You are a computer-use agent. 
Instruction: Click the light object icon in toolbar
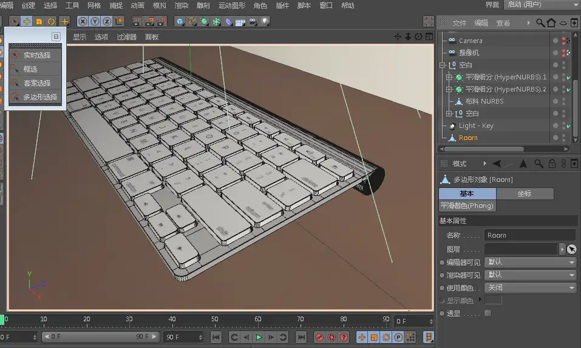[265, 21]
